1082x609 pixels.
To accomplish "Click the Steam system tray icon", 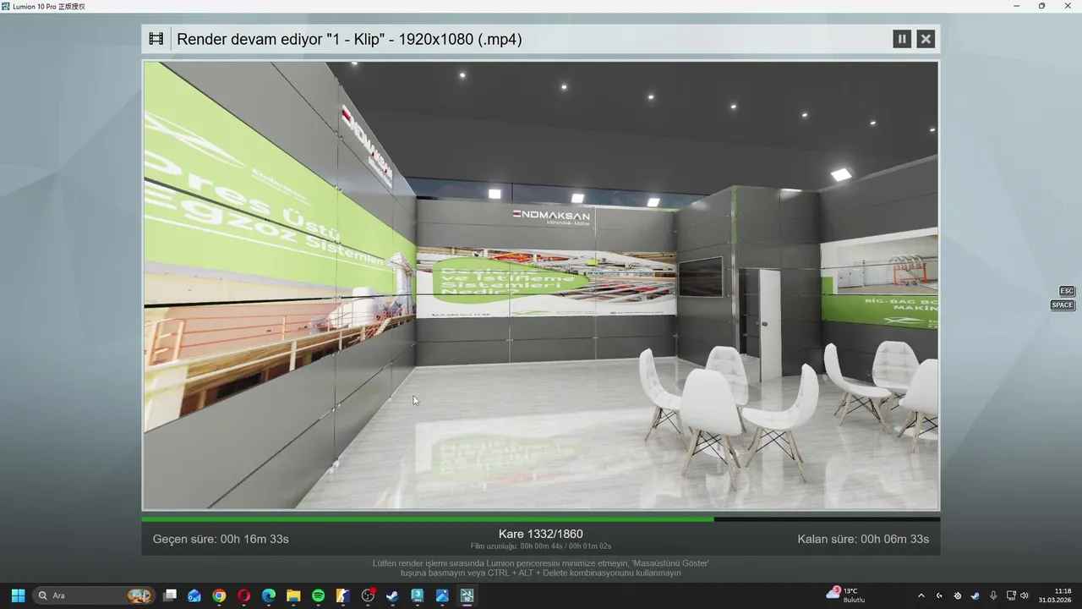I will pyautogui.click(x=975, y=595).
